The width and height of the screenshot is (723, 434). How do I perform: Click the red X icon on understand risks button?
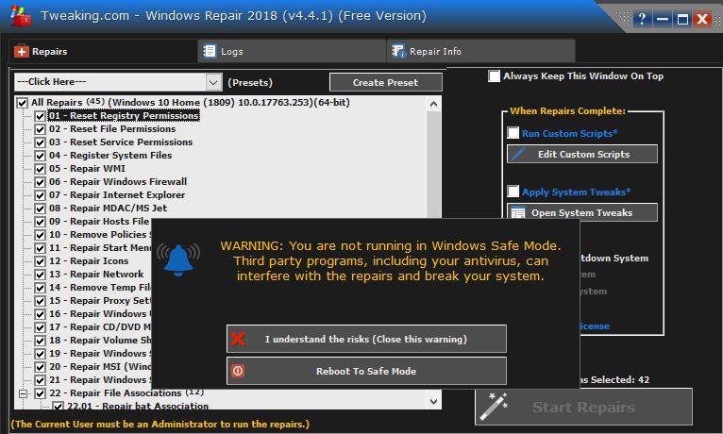tap(238, 339)
